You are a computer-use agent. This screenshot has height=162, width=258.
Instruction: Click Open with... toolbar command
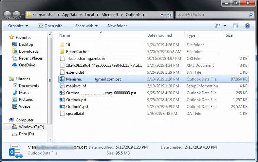pyautogui.click(x=52, y=26)
